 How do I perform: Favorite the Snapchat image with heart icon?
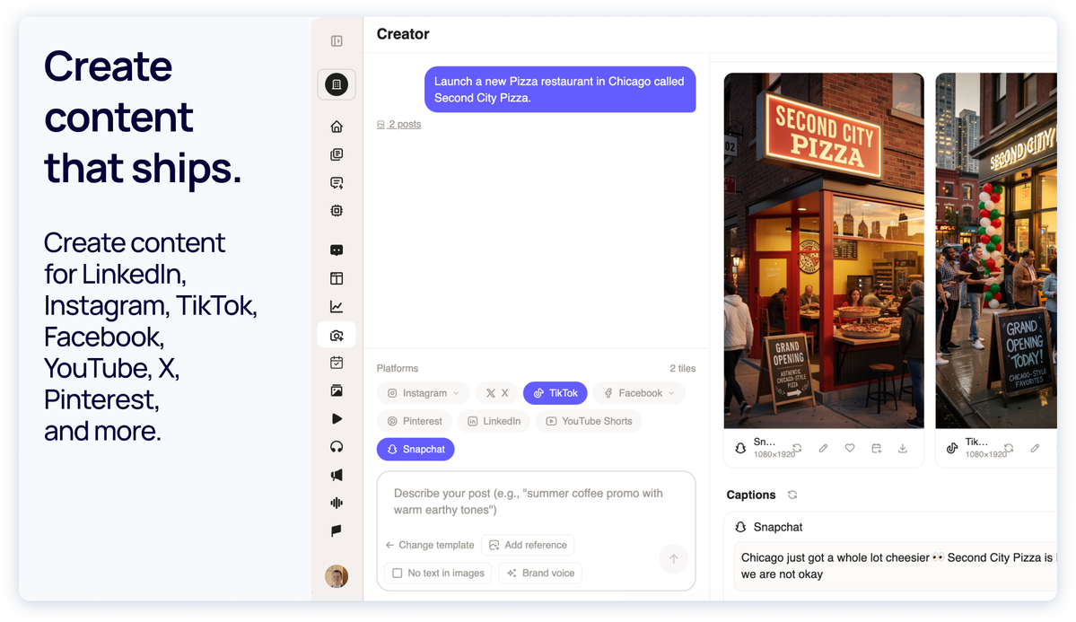tap(850, 448)
